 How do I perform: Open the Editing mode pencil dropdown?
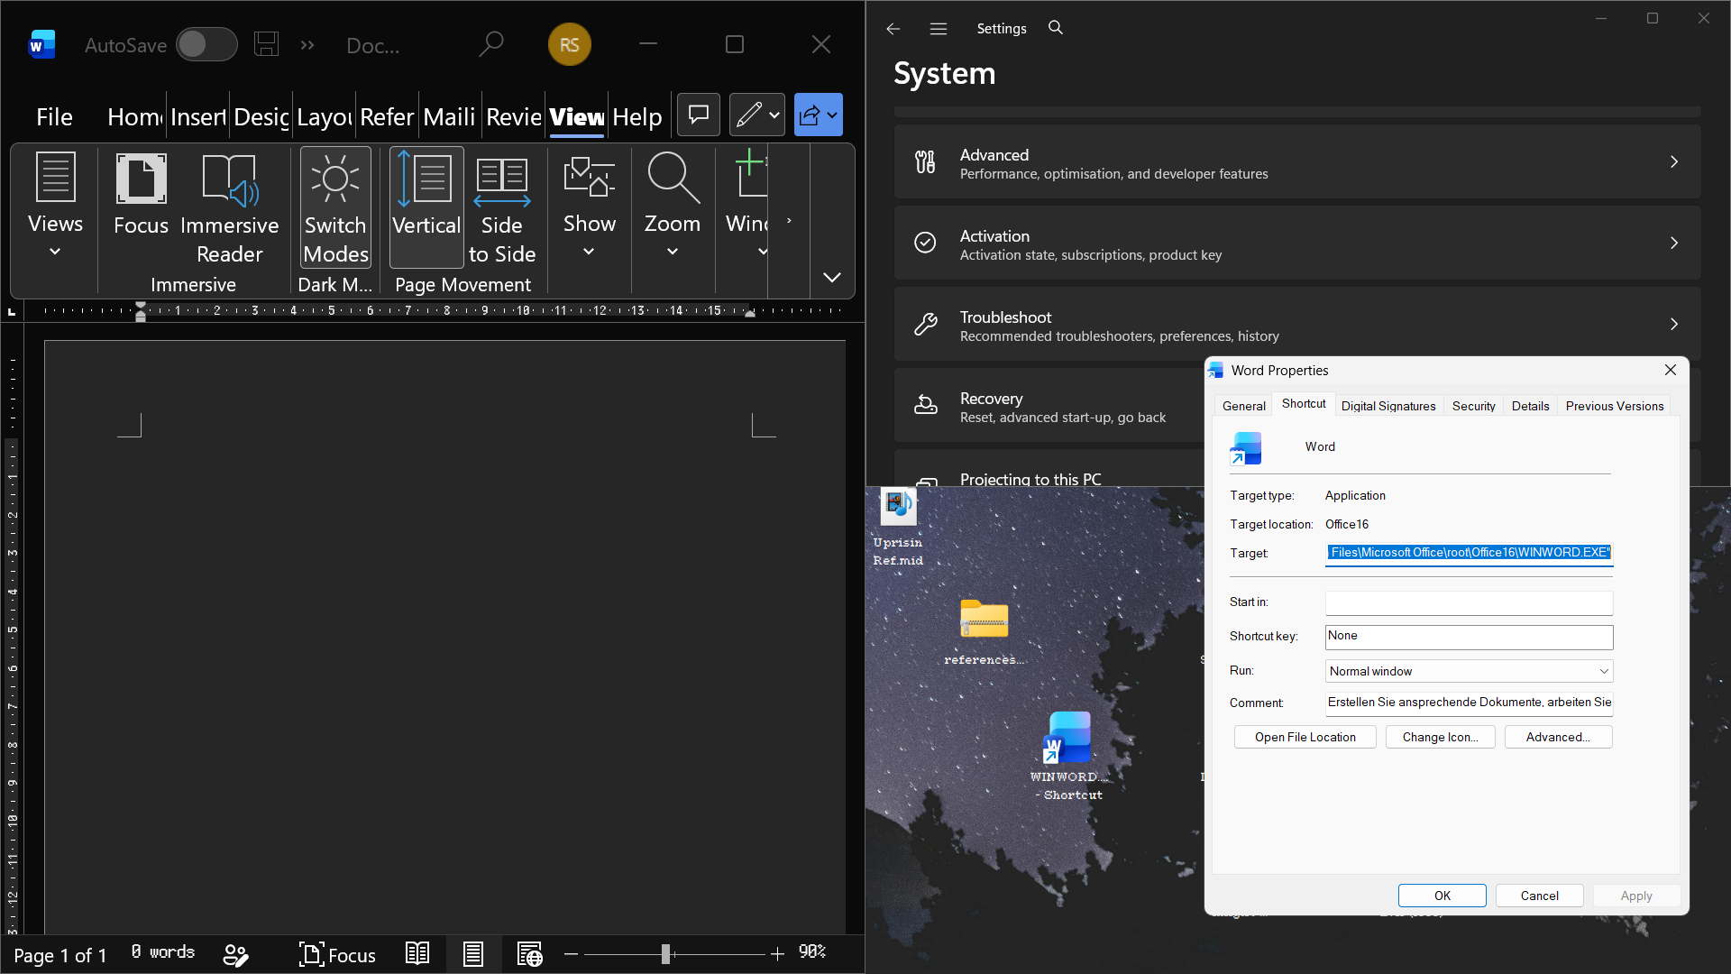[x=756, y=115]
